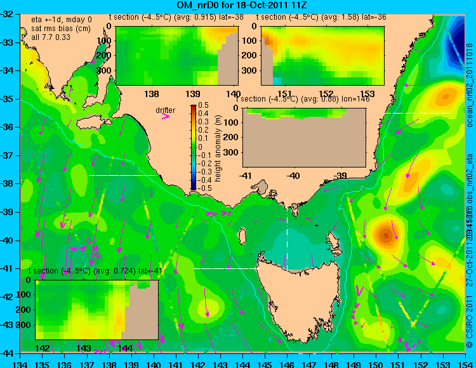Click the -35 latitude axis label
This screenshot has width=476, height=368.
[7, 99]
